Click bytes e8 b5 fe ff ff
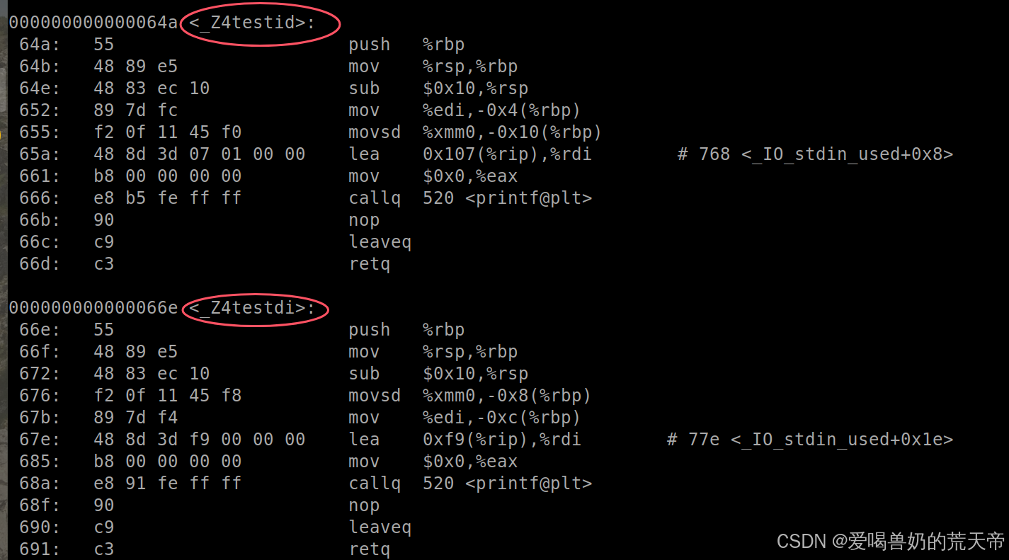 (167, 198)
